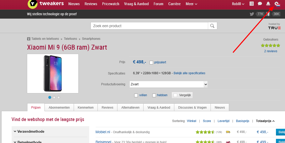The width and height of the screenshot is (285, 143).
Task: Sort price list by Basisprijs
Action: coord(243,121)
